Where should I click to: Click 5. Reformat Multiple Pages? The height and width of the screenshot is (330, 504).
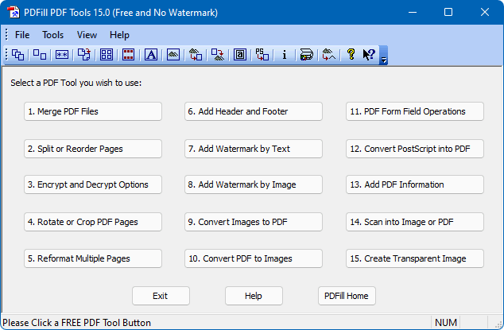point(93,258)
